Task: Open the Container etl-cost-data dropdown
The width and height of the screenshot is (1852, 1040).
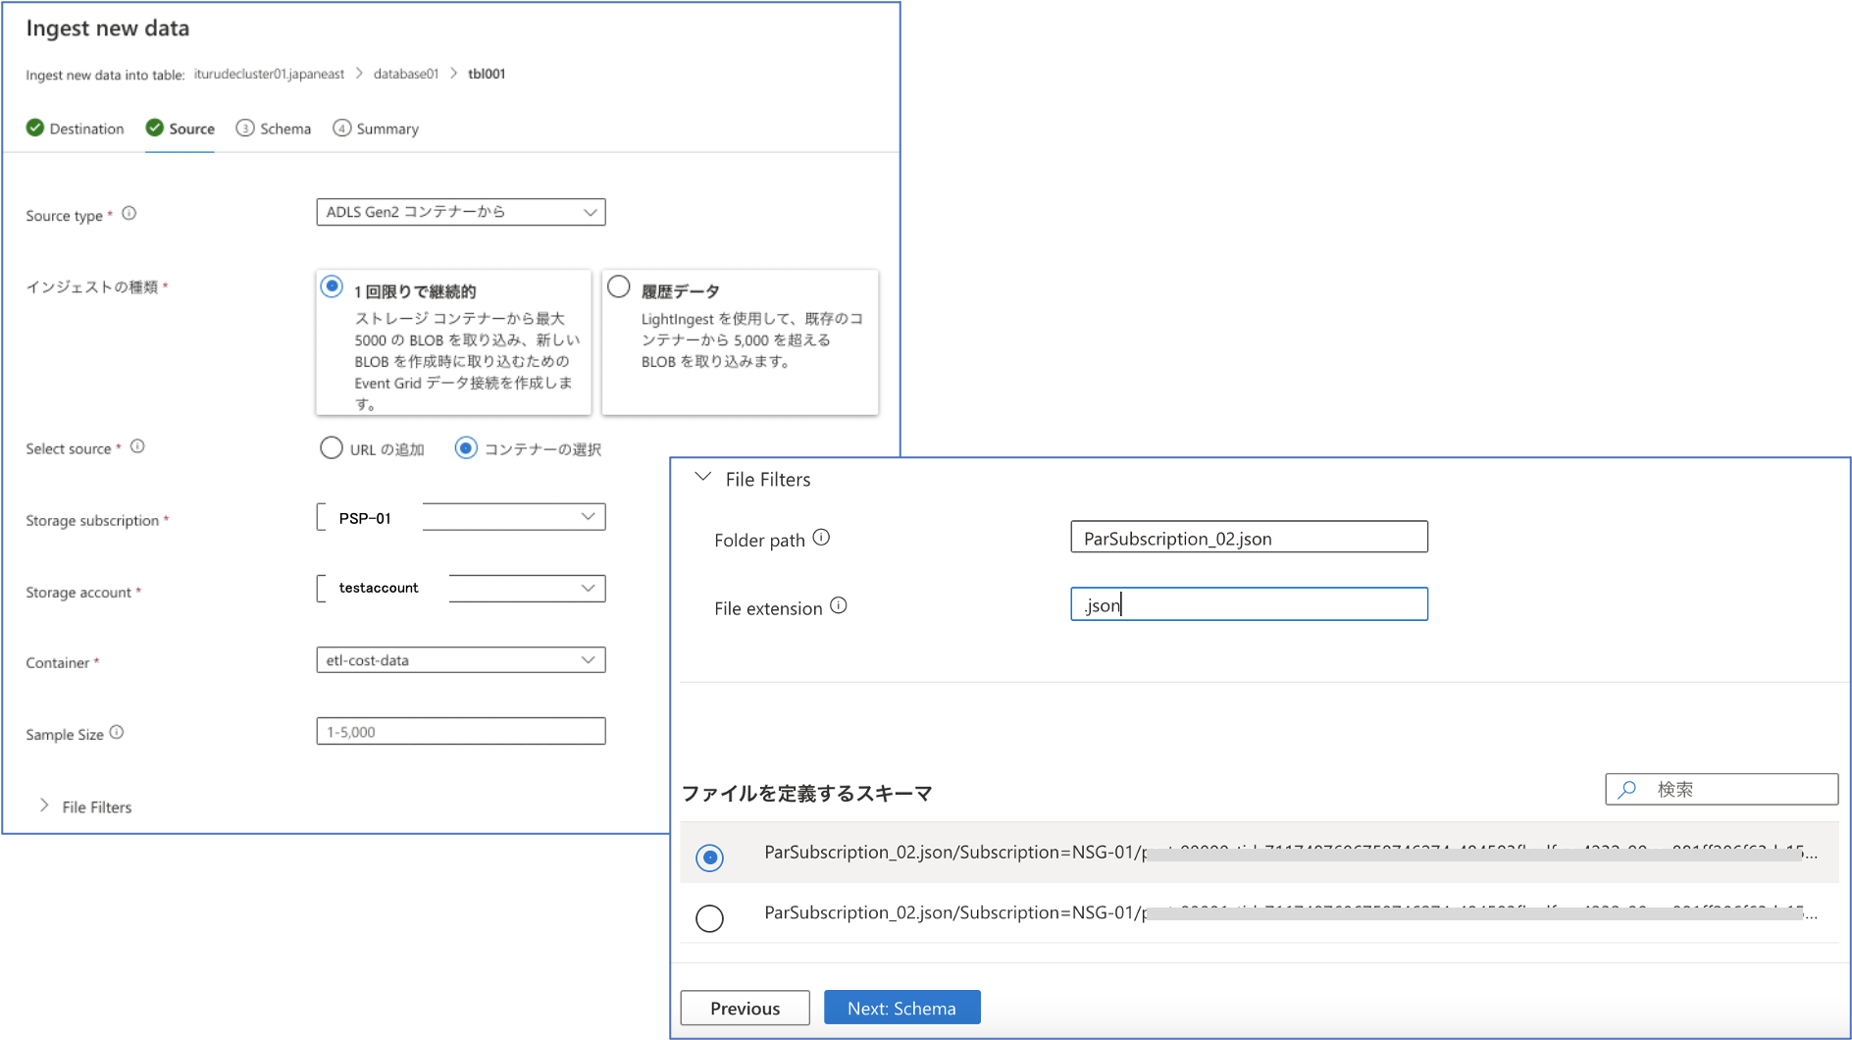Action: pos(460,660)
